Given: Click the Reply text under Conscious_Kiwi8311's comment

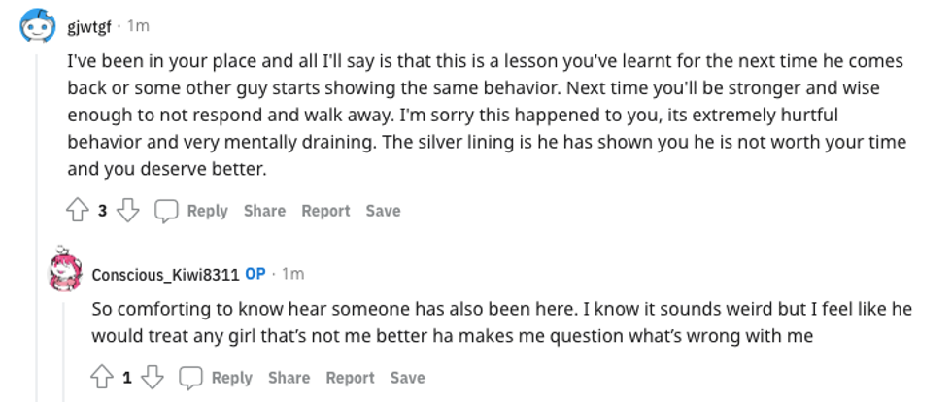Looking at the screenshot, I should tap(231, 378).
